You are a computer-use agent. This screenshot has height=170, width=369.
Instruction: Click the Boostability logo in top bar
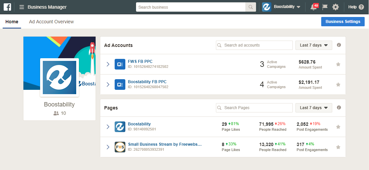click(267, 7)
